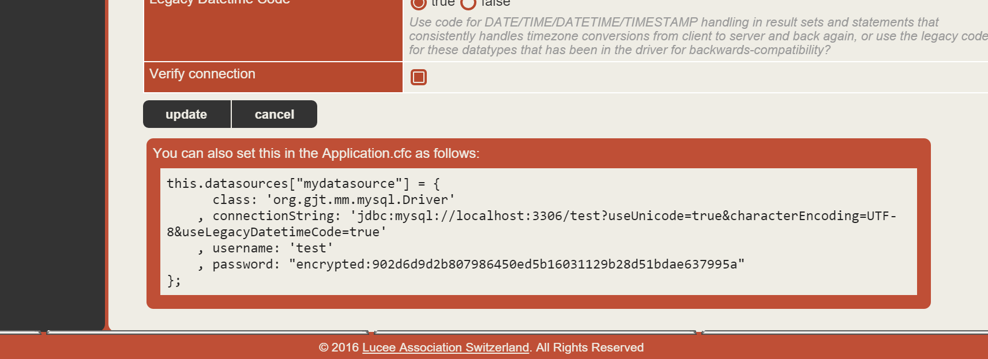Screen dimensions: 988x359
Task: Click the closing brace line in code
Action: coord(174,281)
